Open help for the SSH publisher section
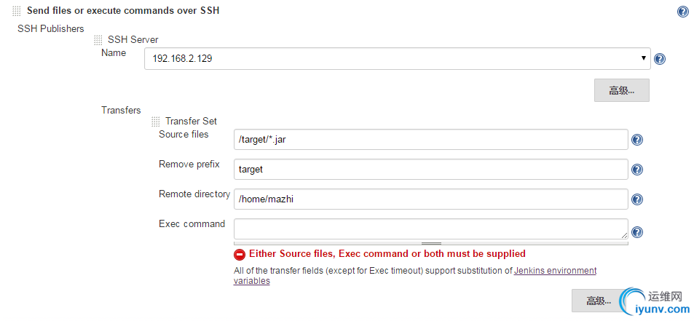The image size is (694, 321). [x=682, y=12]
